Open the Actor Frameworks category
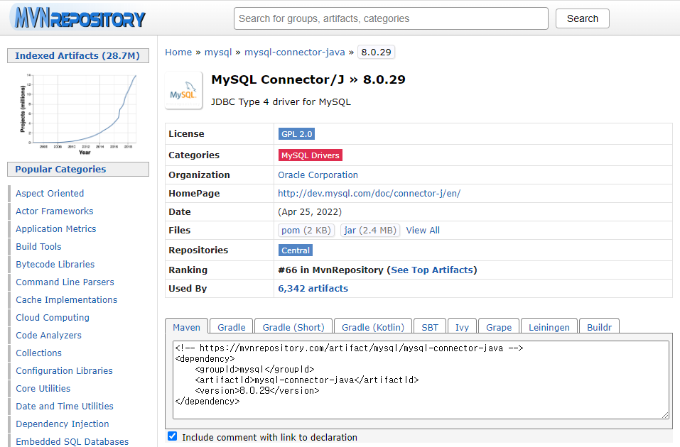This screenshot has height=447, width=680. click(x=55, y=211)
